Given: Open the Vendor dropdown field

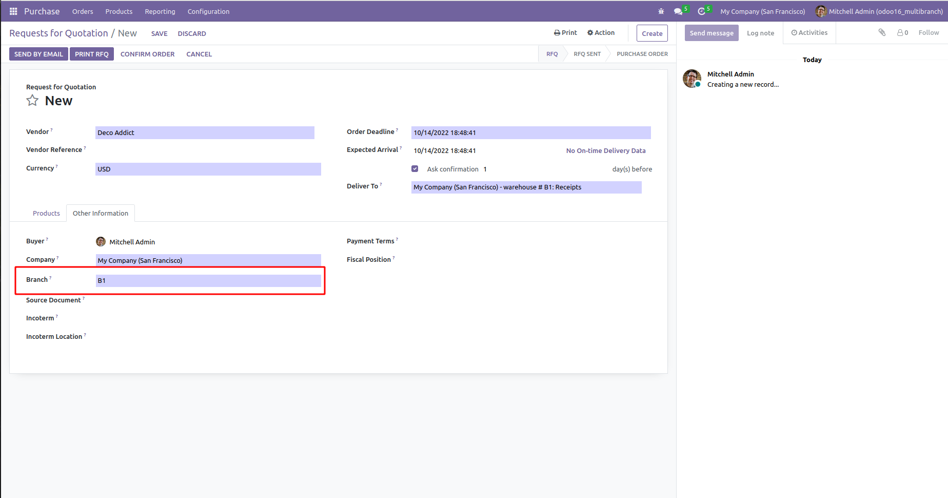Looking at the screenshot, I should (x=205, y=133).
